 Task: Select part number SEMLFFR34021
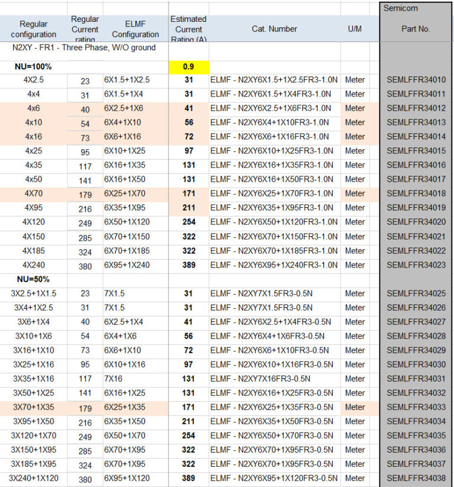pyautogui.click(x=416, y=237)
